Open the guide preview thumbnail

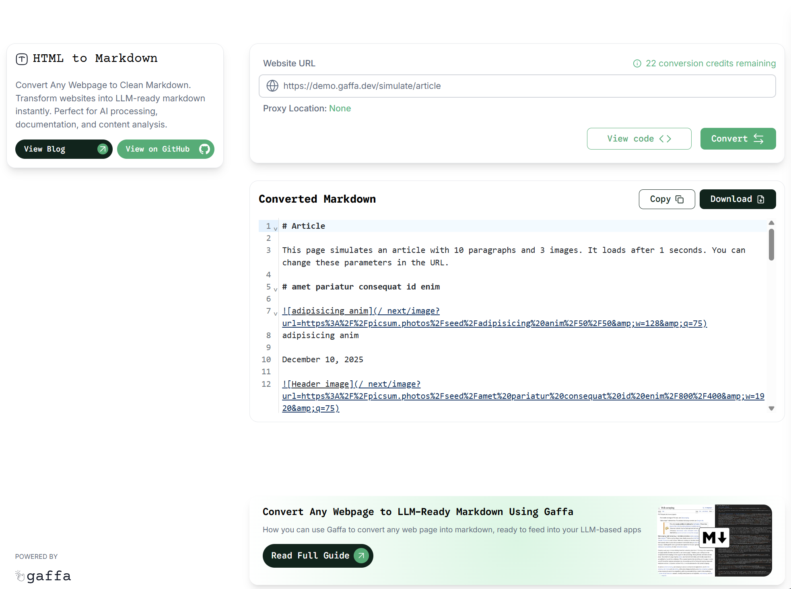[x=715, y=540]
